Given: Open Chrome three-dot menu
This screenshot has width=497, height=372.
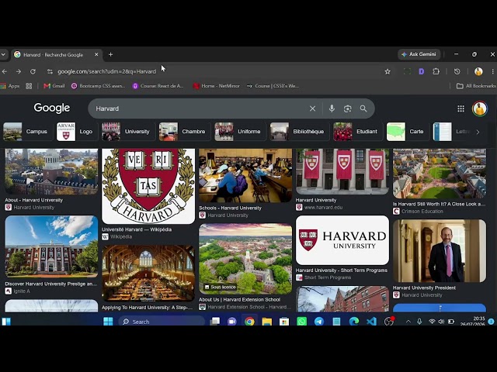Looking at the screenshot, I should click(493, 71).
